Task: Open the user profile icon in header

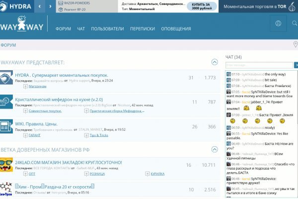Action: (278, 23)
